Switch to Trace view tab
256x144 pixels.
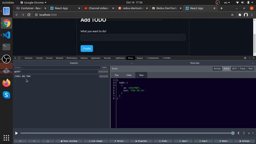coord(242,69)
